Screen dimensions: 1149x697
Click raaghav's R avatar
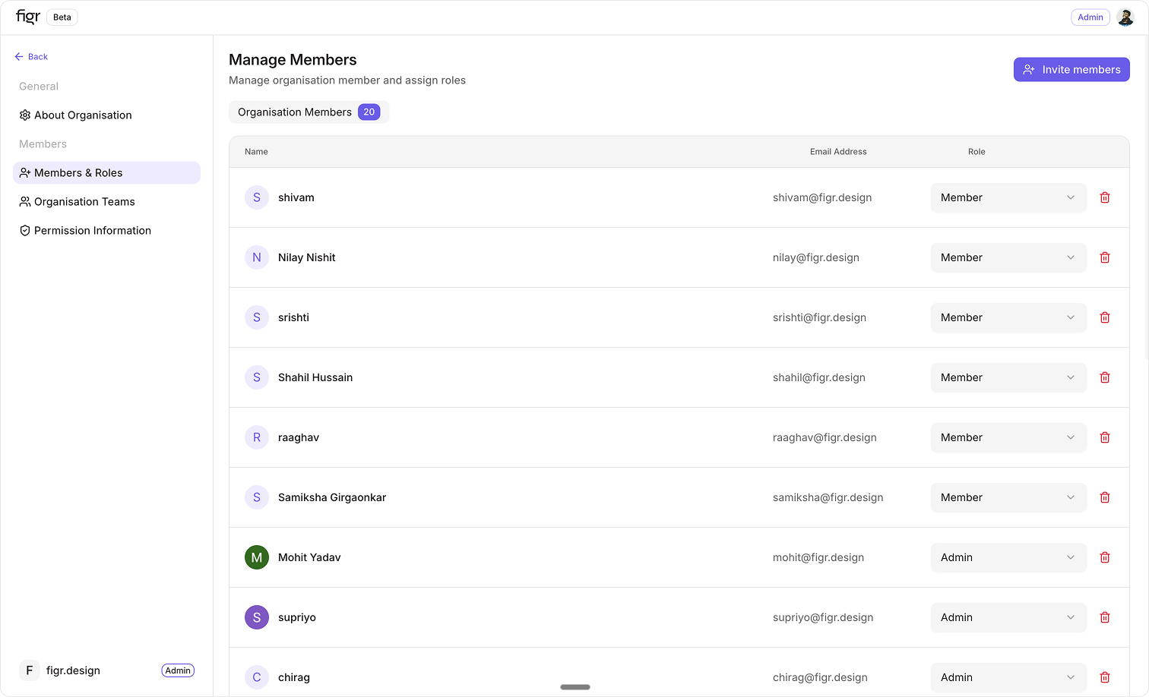[257, 437]
